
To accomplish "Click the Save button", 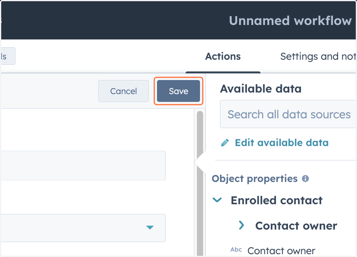I will point(178,91).
